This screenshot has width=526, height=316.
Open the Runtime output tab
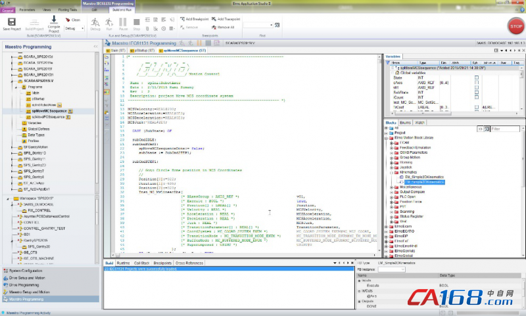click(x=123, y=263)
